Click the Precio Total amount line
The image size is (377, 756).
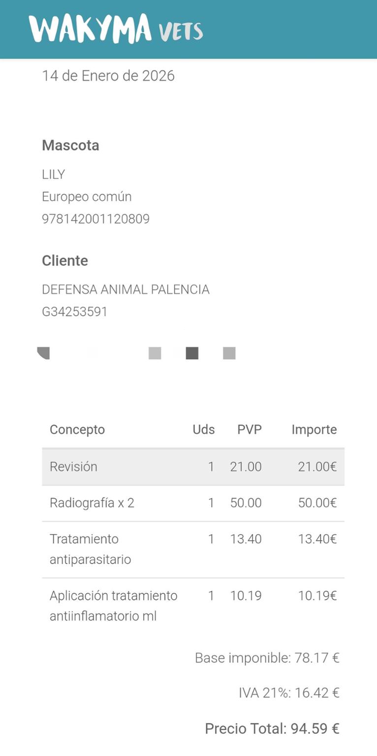(x=272, y=728)
